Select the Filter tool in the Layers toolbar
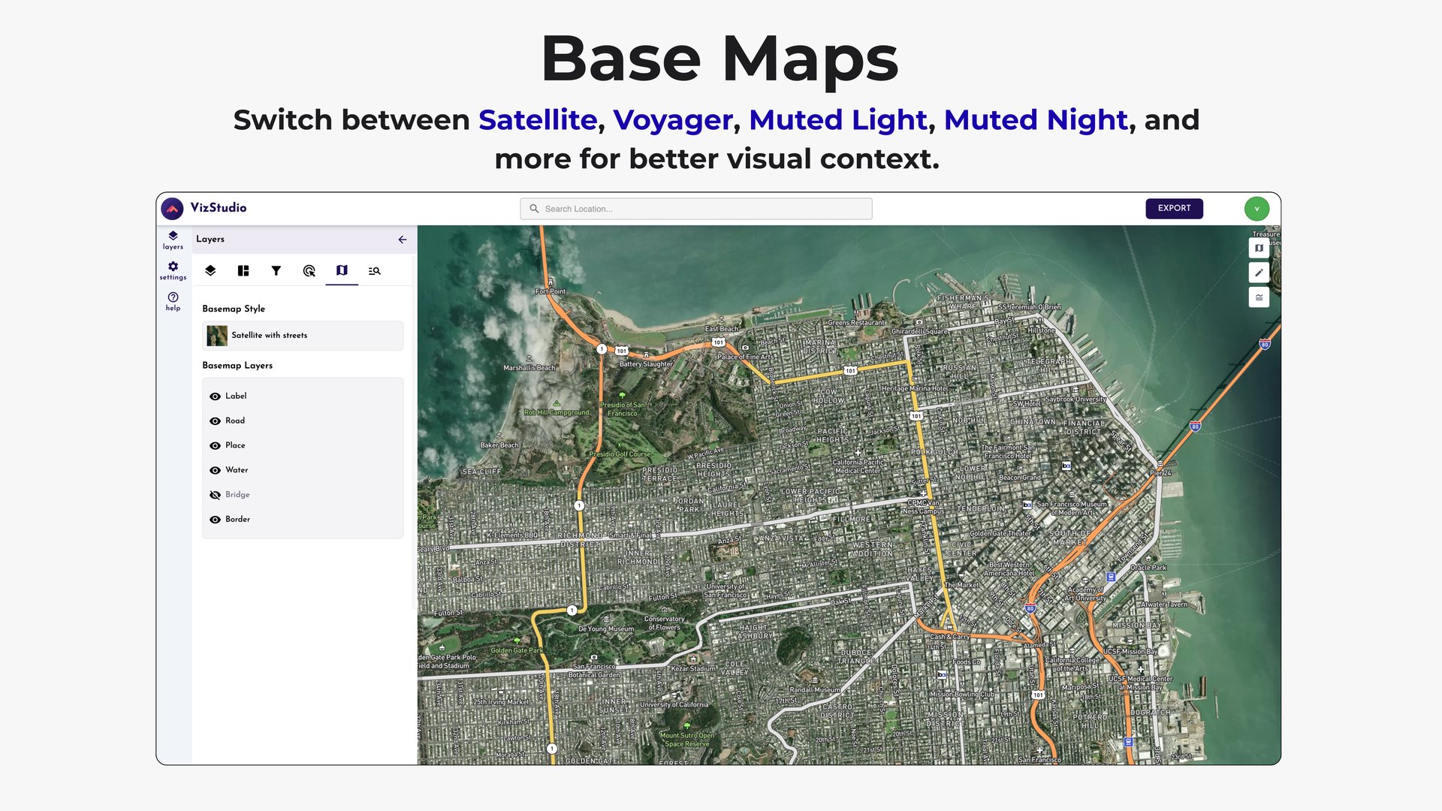1442x811 pixels. [276, 270]
